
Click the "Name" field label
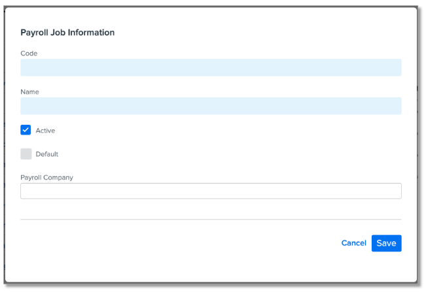click(30, 92)
